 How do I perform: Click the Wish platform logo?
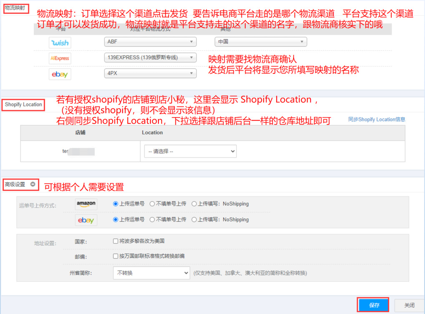(60, 43)
